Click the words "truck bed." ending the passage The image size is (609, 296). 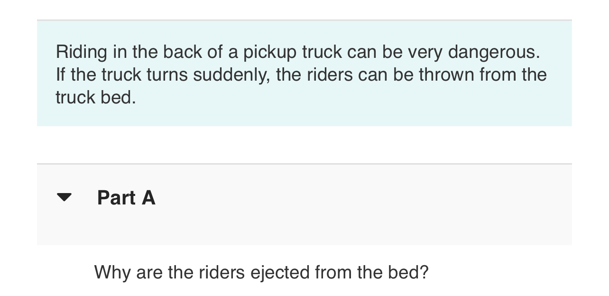(95, 97)
